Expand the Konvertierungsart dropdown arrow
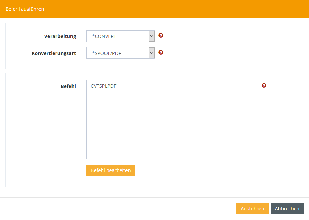Viewport: 309px width, 220px height. point(152,53)
